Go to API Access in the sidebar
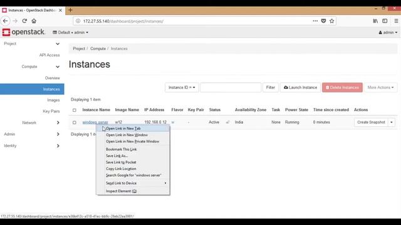 click(49, 55)
